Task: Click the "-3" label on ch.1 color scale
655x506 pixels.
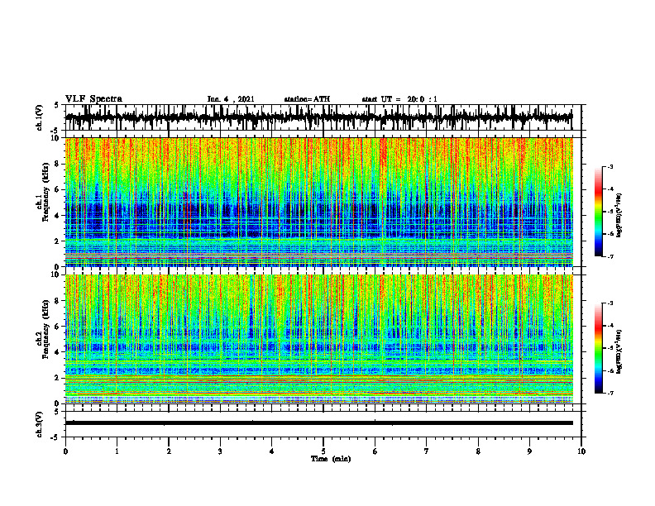Action: [610, 166]
